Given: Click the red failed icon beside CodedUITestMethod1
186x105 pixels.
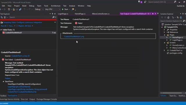Looking at the screenshot, I should [x=3, y=33].
